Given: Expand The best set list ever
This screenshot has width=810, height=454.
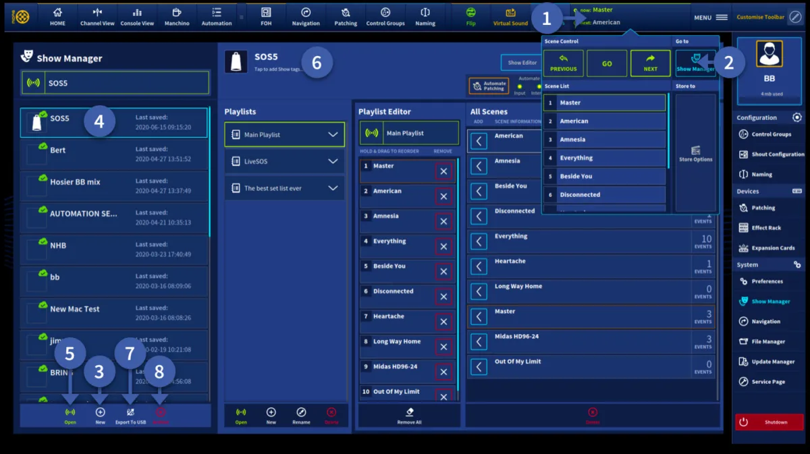Looking at the screenshot, I should point(284,188).
